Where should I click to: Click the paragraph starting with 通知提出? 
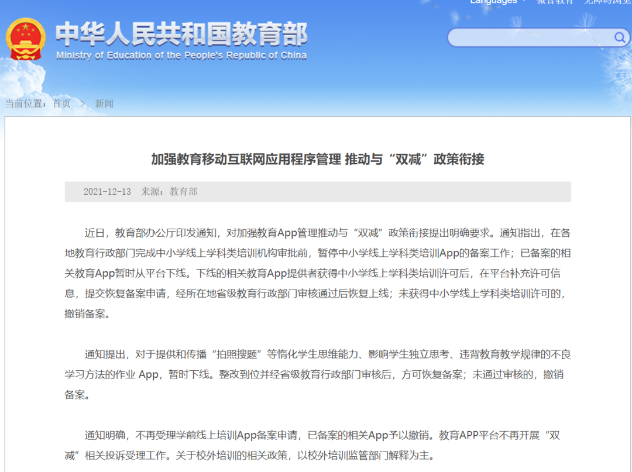pos(317,374)
